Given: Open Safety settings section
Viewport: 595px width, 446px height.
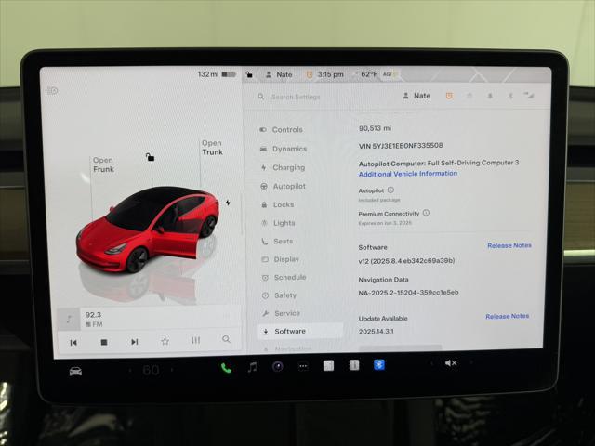Looking at the screenshot, I should [x=279, y=295].
